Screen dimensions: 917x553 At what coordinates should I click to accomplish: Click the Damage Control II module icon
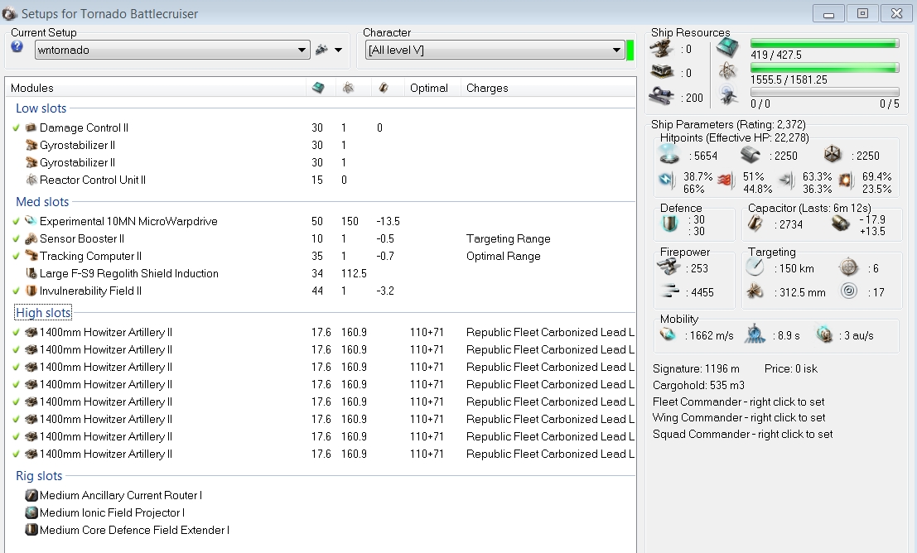(31, 127)
